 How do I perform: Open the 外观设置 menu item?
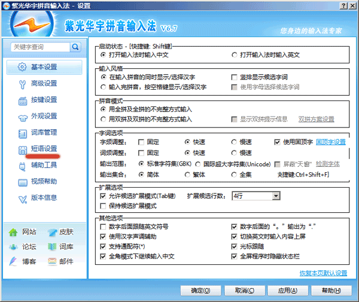tap(44, 116)
